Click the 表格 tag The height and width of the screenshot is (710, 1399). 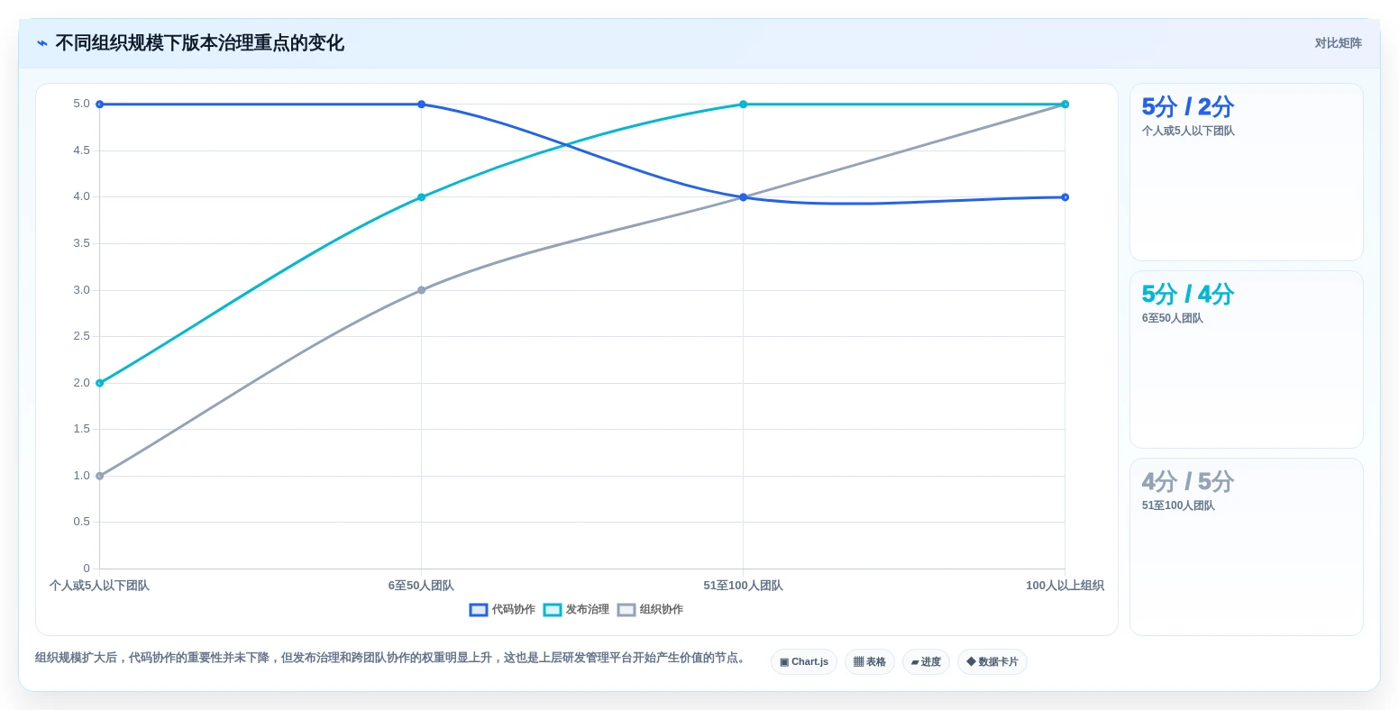[x=870, y=662]
